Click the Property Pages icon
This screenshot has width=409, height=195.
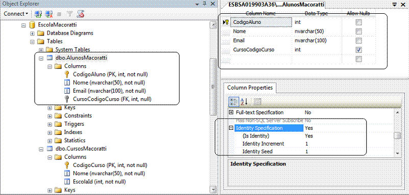click(x=258, y=101)
